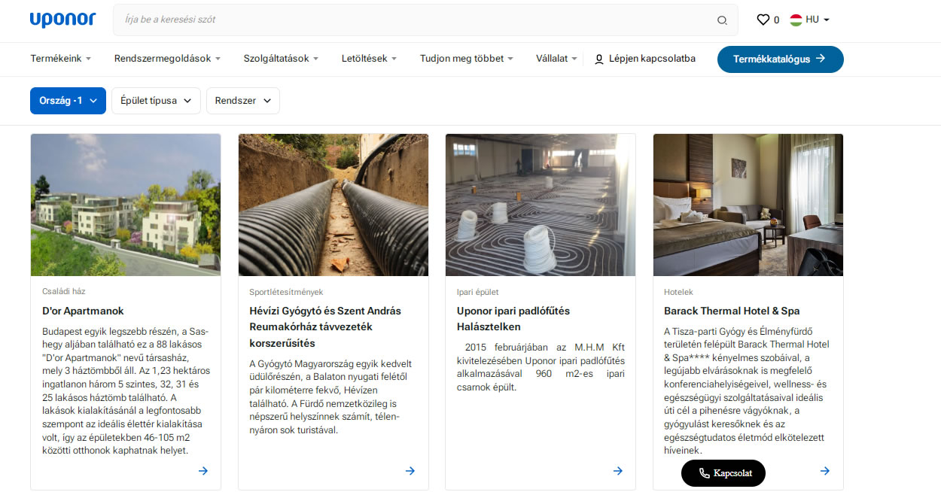This screenshot has height=492, width=941.
Task: Click the contact person icon
Action: [x=599, y=59]
